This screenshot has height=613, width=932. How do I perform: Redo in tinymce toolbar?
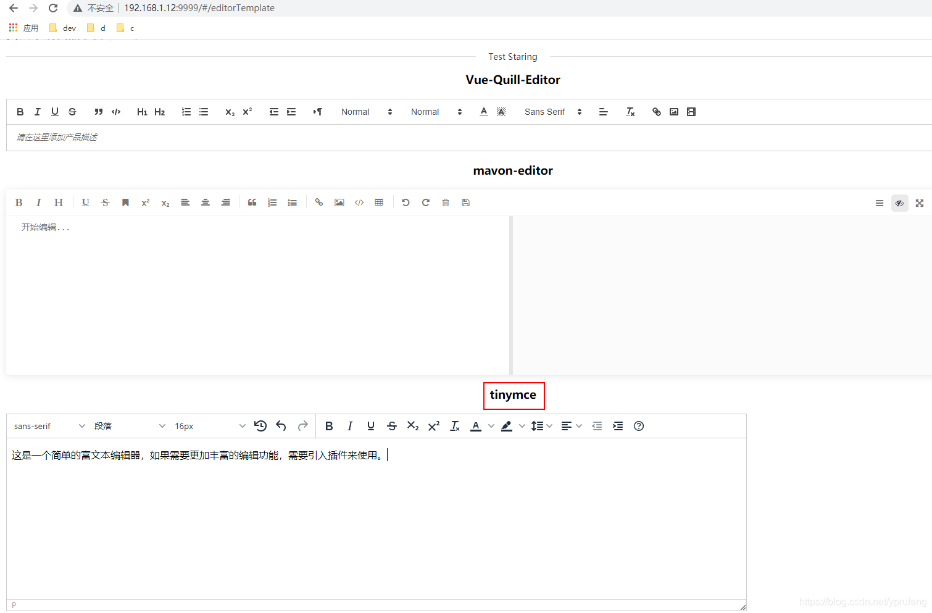pos(302,426)
